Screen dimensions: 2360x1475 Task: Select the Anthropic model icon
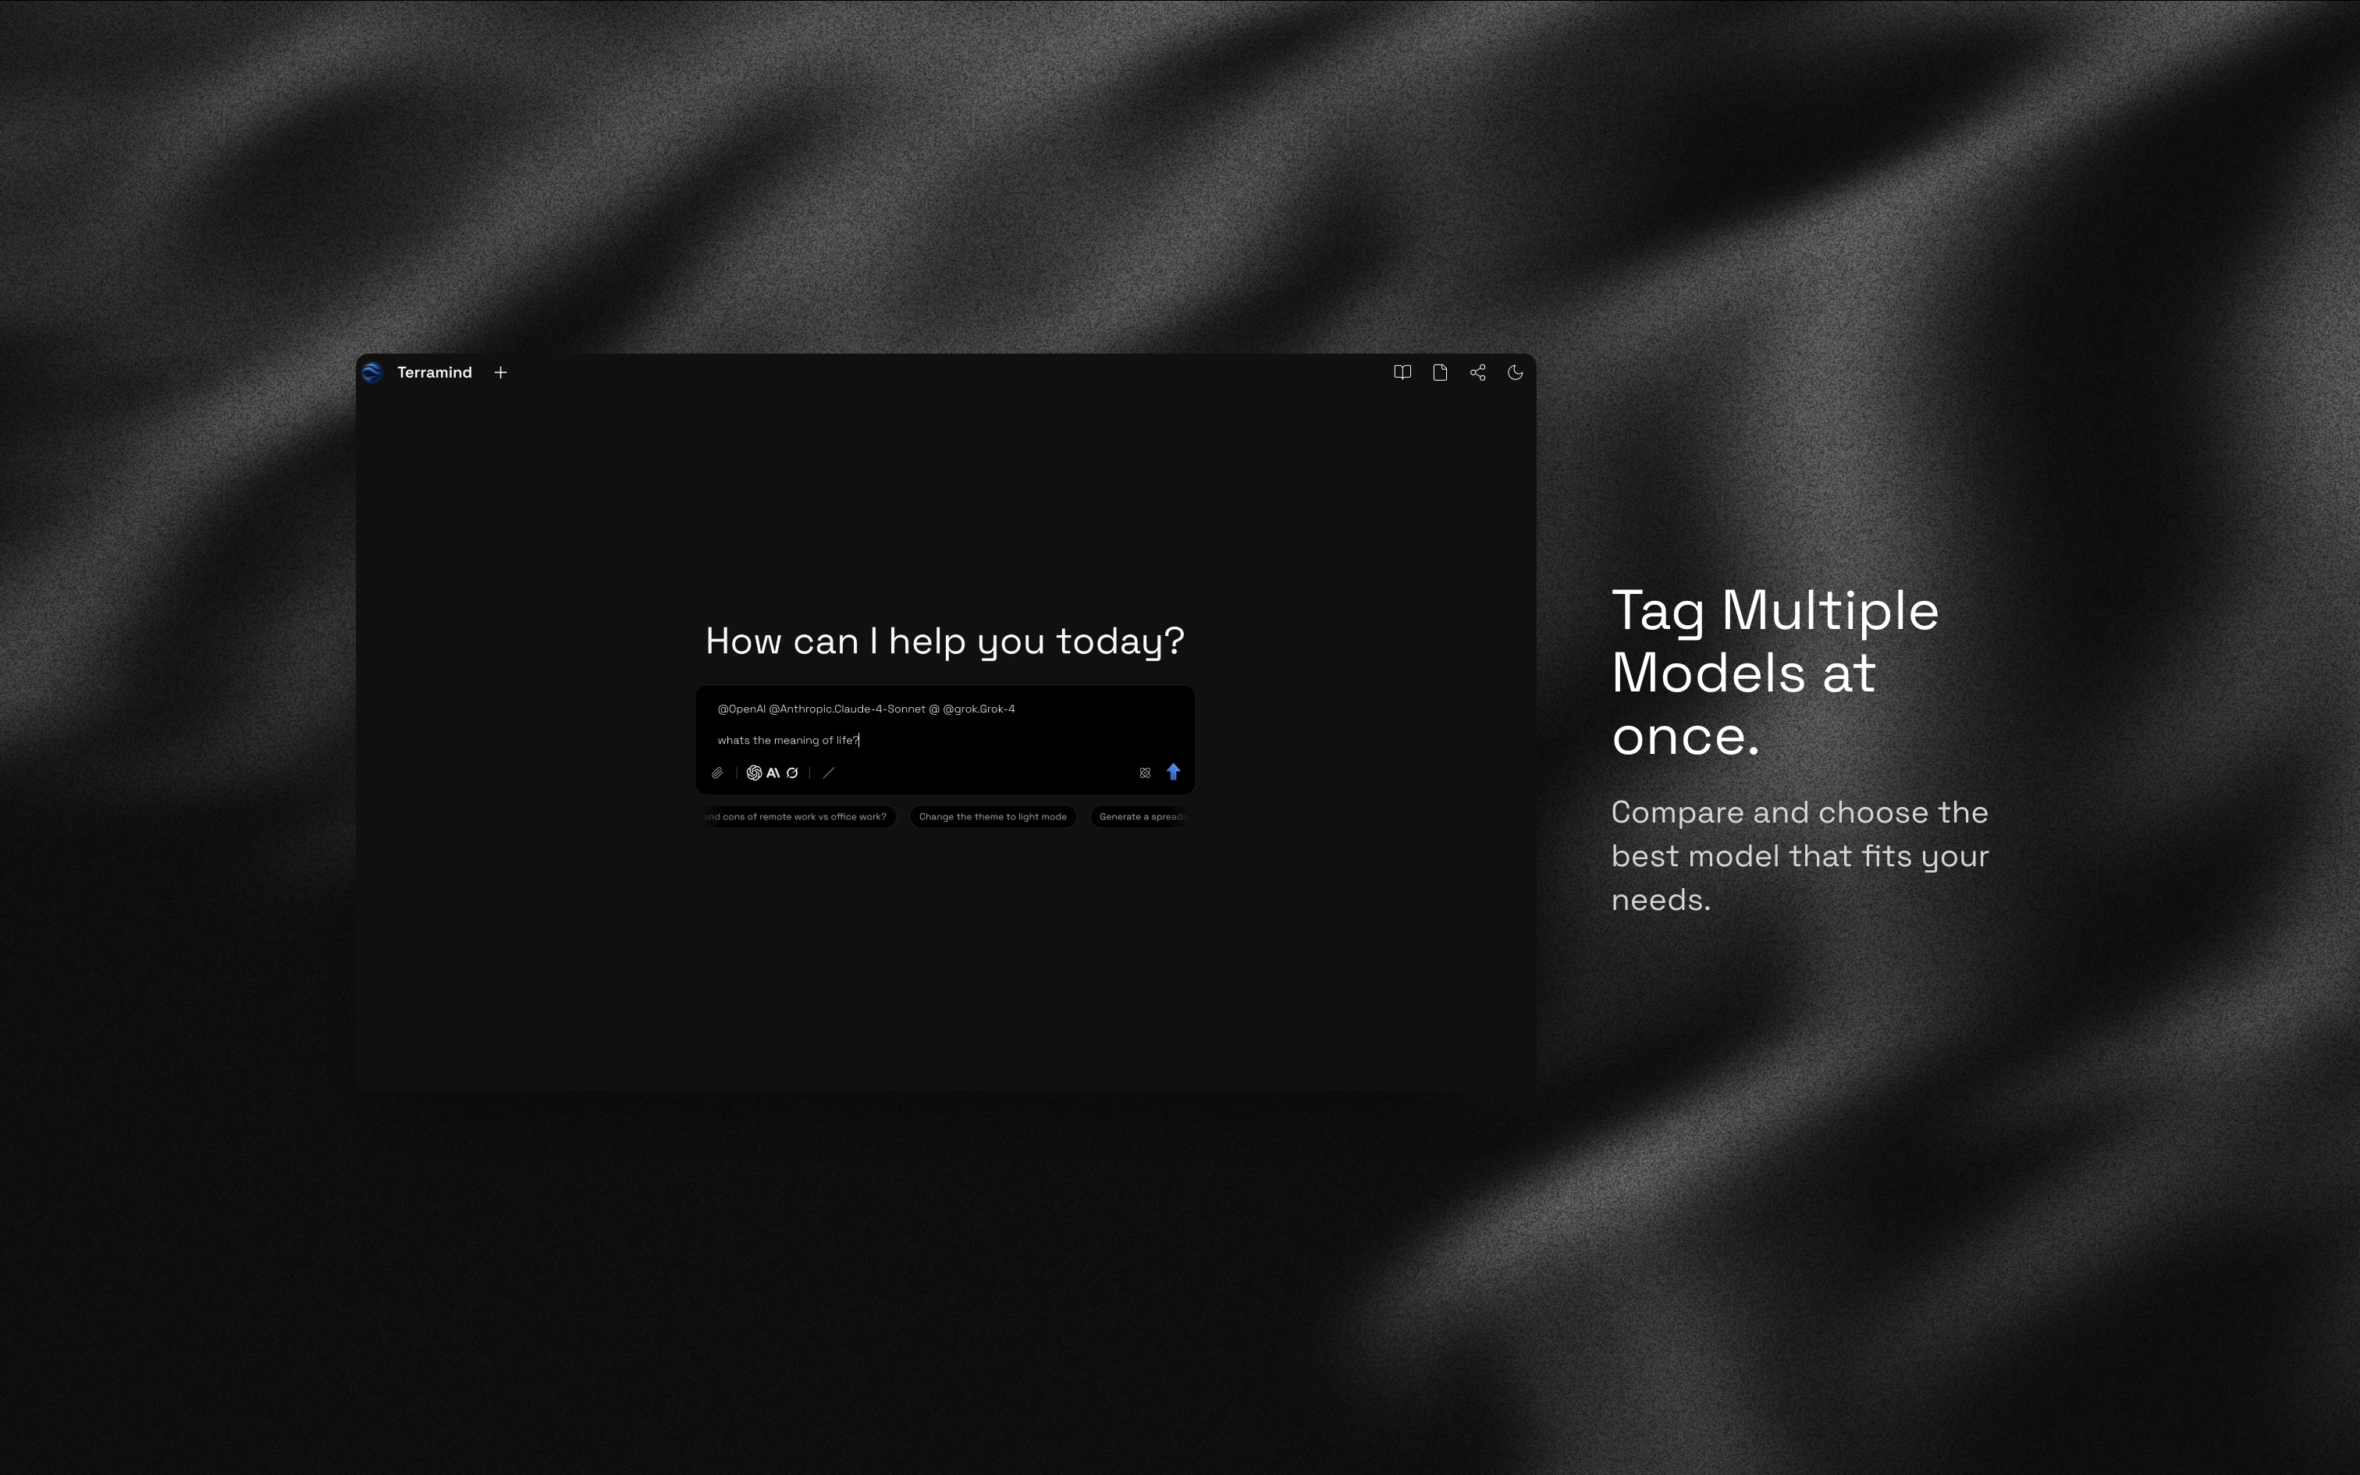[x=773, y=773]
